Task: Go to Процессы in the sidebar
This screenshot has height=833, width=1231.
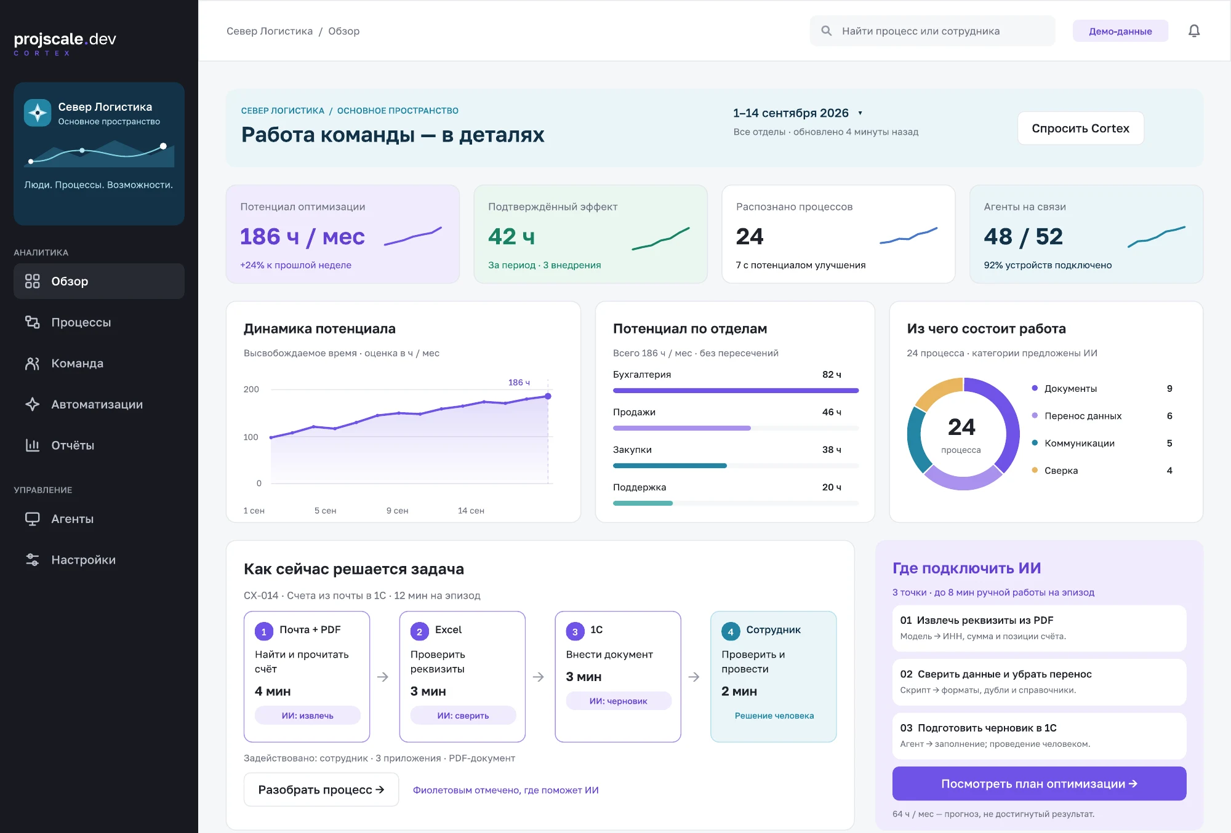Action: click(99, 322)
